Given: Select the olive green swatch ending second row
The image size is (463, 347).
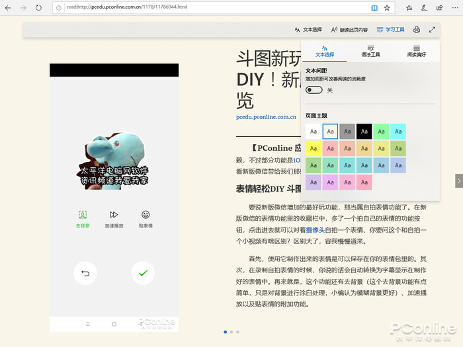Looking at the screenshot, I should pos(398,149).
